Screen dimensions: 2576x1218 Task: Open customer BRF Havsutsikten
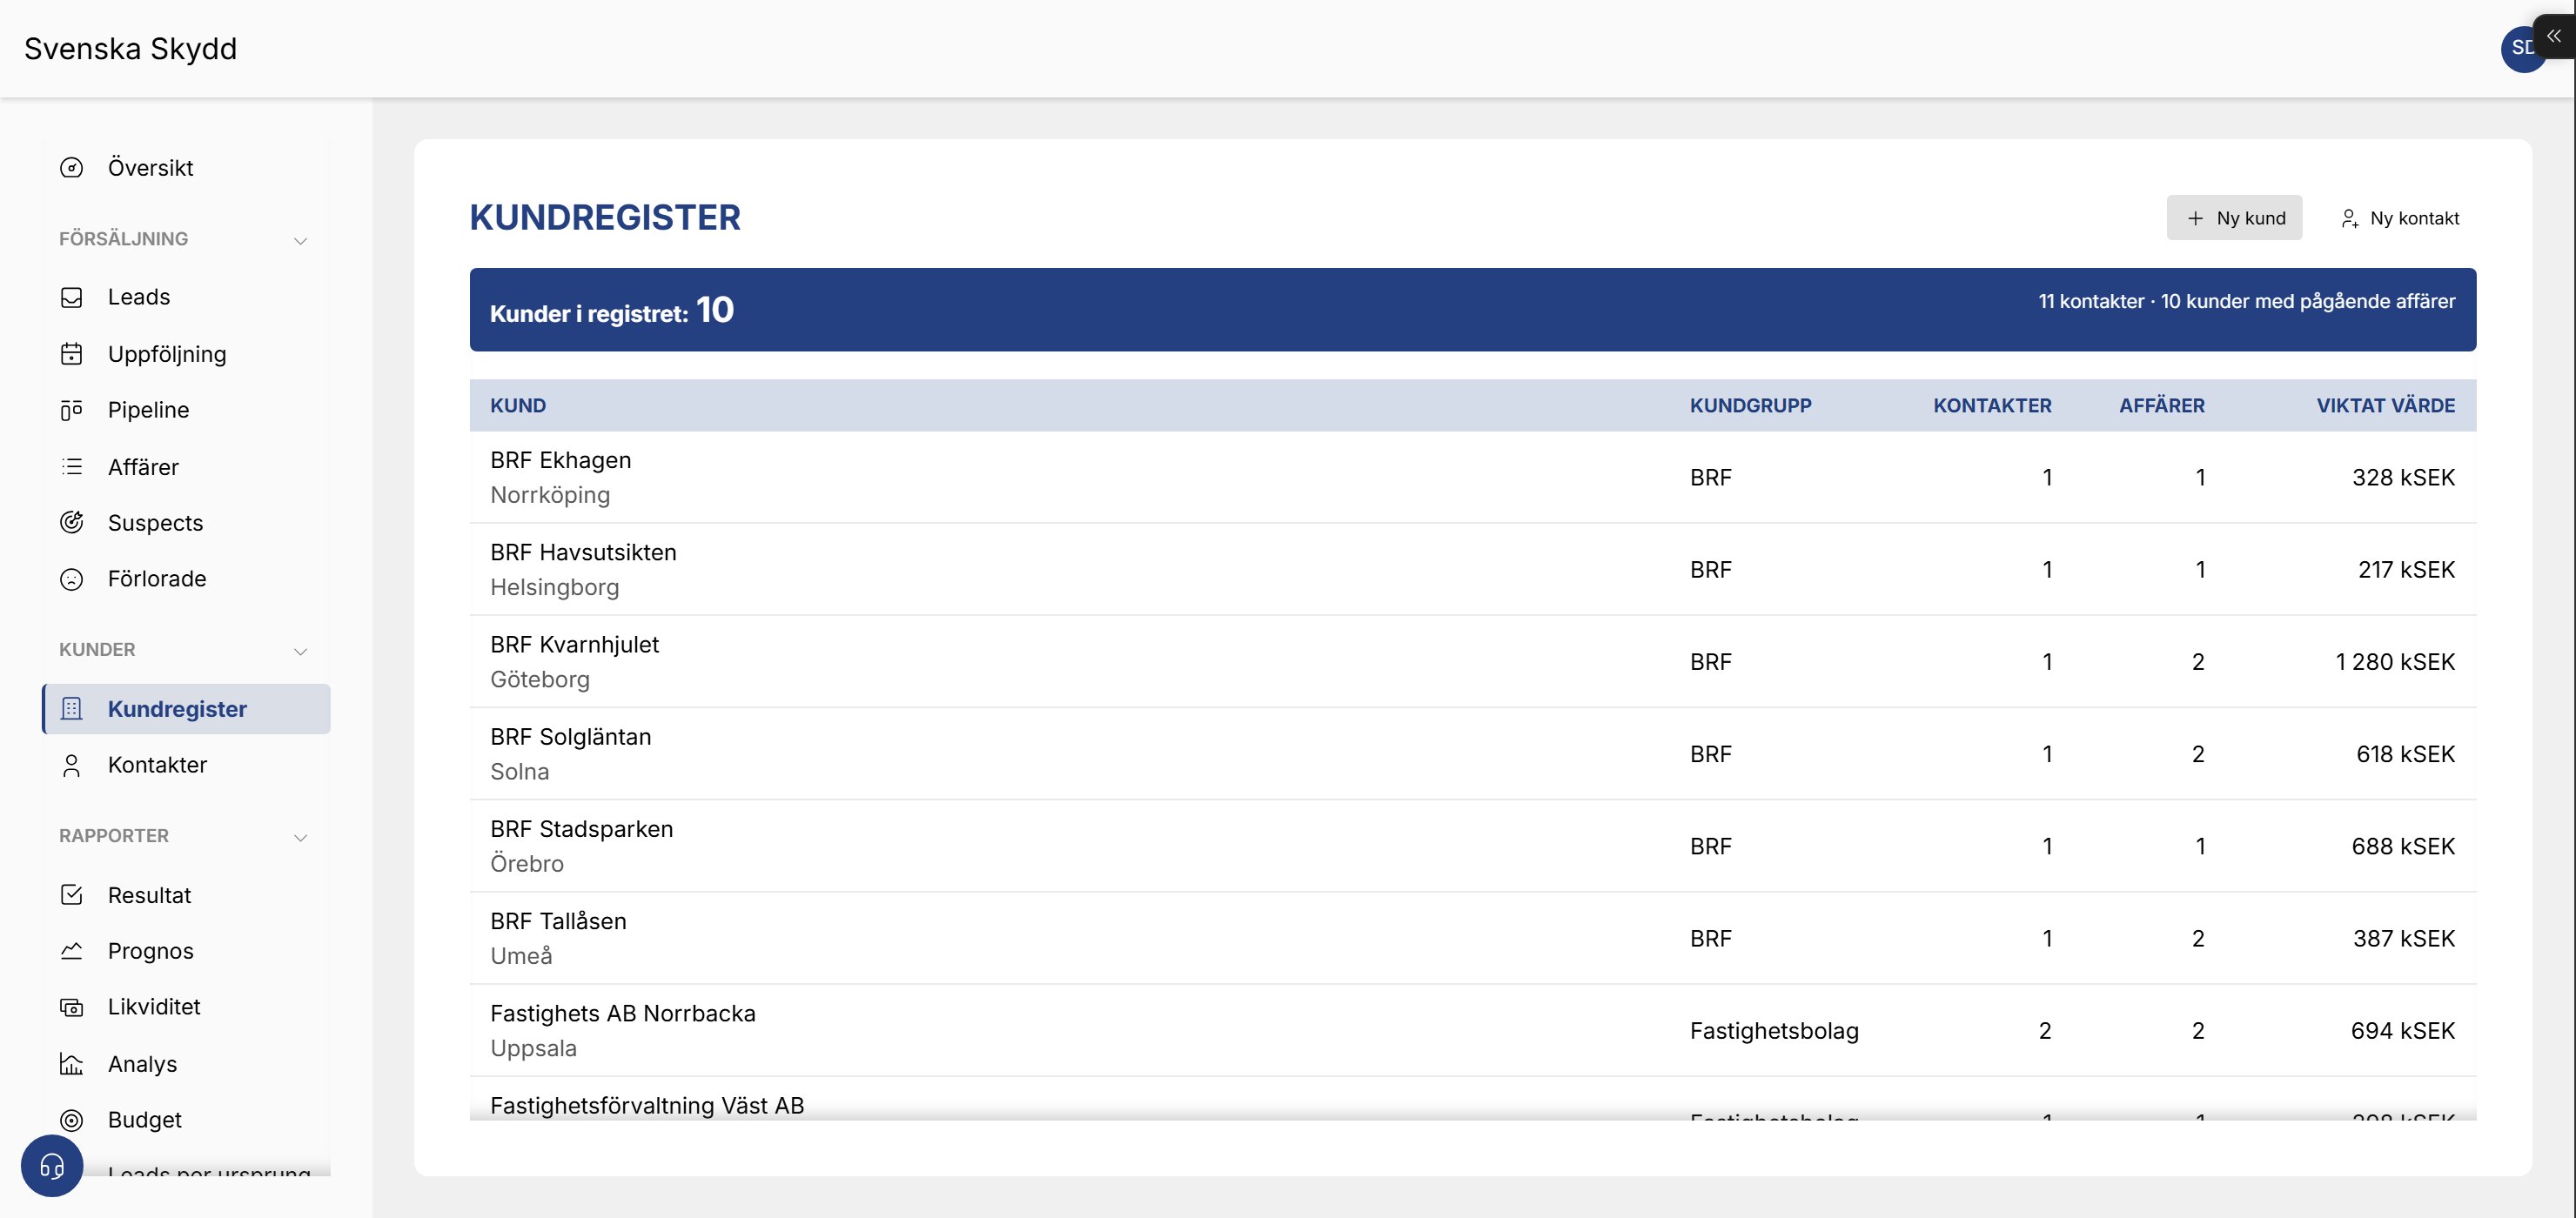coord(1473,570)
